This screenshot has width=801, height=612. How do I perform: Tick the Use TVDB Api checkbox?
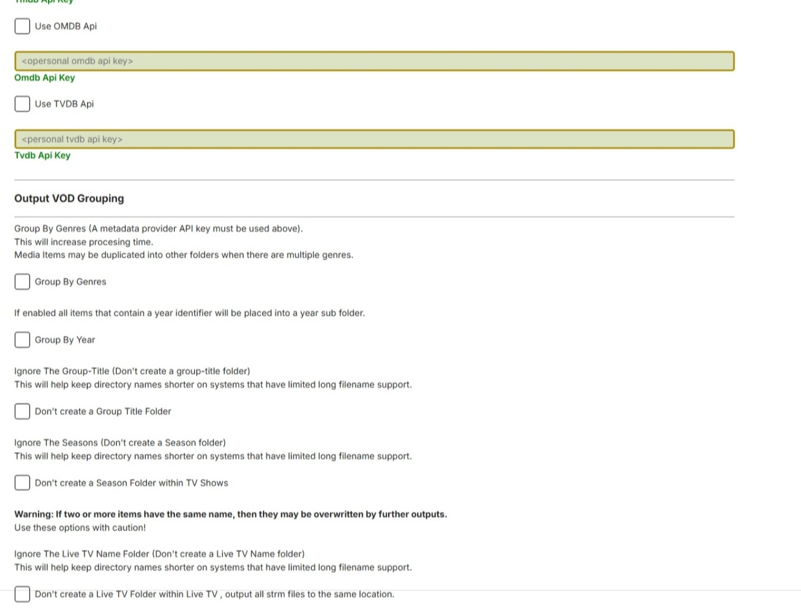click(23, 104)
